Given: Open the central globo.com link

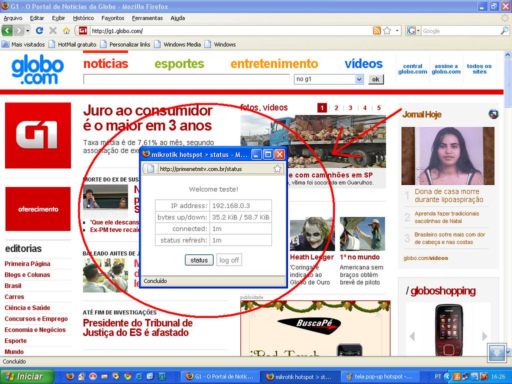Looking at the screenshot, I should pyautogui.click(x=412, y=69).
